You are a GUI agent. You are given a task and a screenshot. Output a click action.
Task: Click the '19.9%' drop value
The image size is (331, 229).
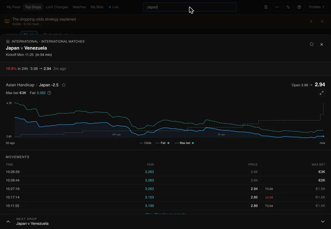tap(11, 69)
